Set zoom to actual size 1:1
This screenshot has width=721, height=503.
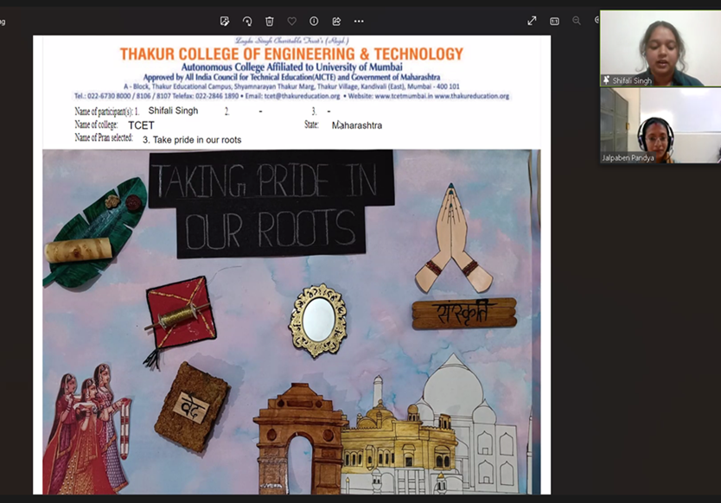[554, 21]
